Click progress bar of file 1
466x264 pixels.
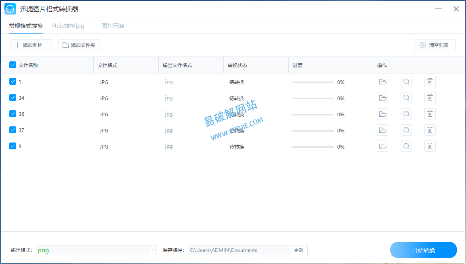pos(313,82)
